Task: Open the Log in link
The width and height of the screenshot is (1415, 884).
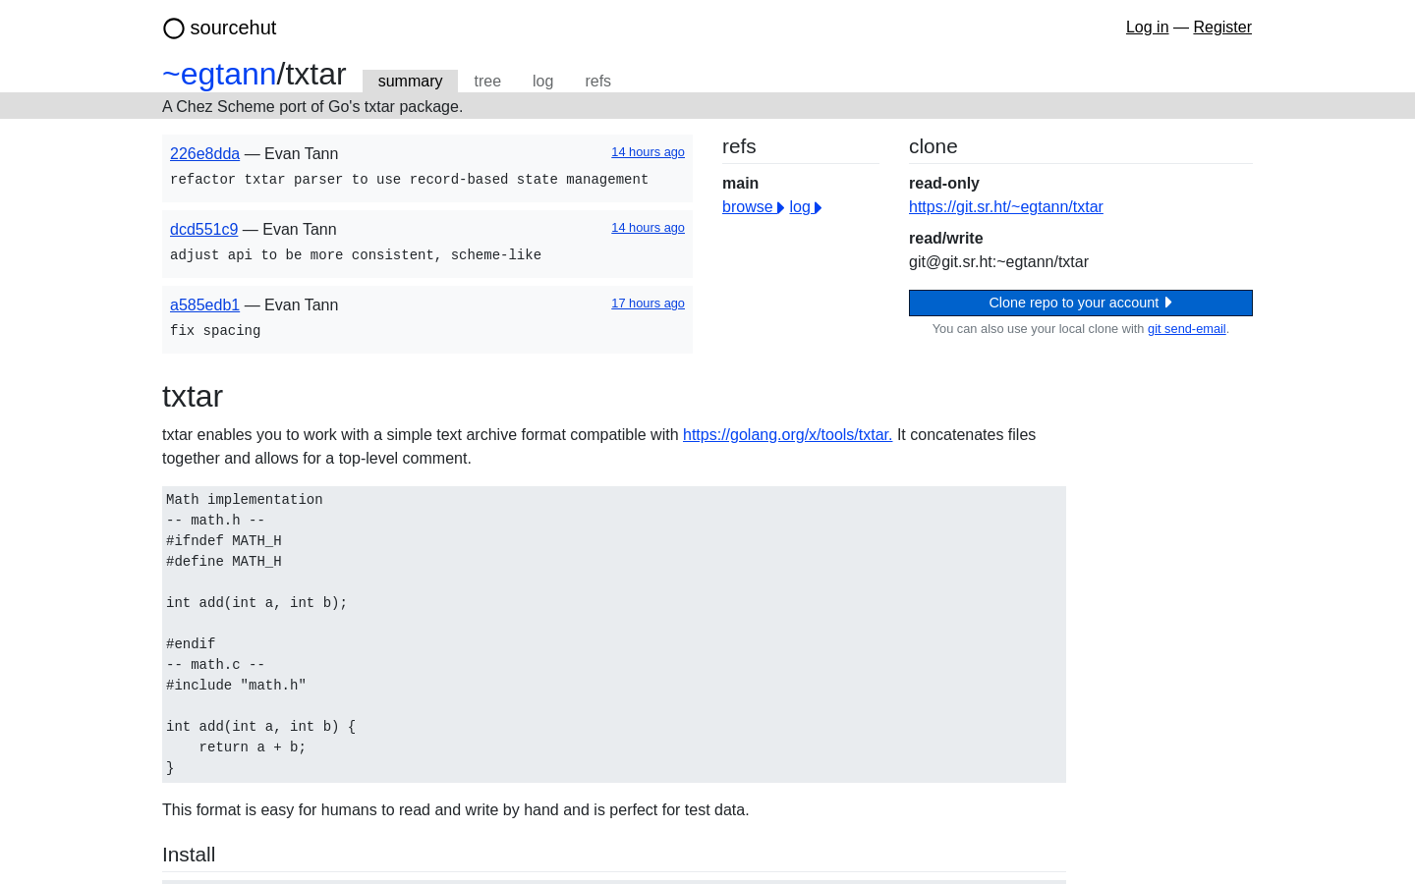Action: [1147, 28]
